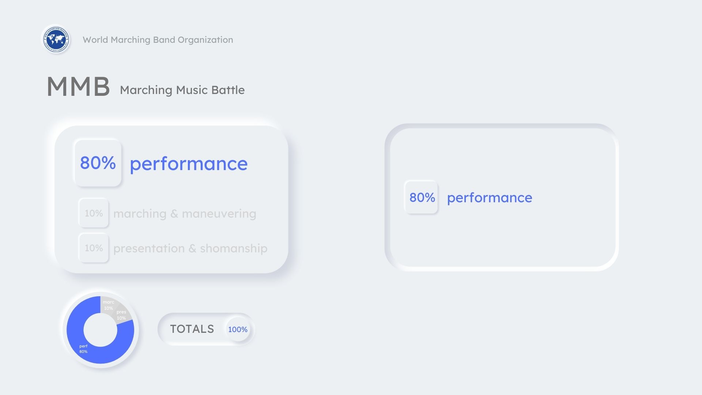
Task: Select the large MMB heading
Action: pyautogui.click(x=78, y=87)
